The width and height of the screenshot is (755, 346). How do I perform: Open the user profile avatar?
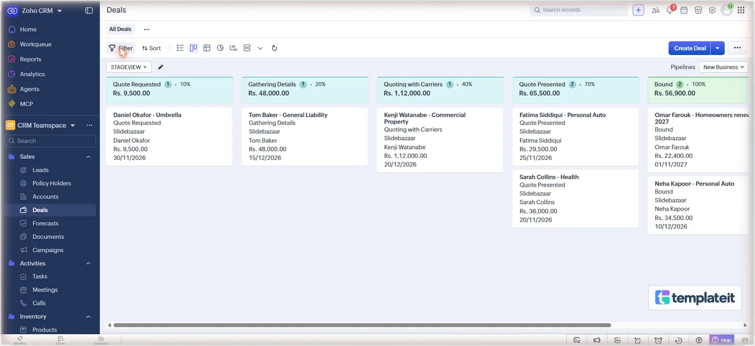tap(727, 10)
